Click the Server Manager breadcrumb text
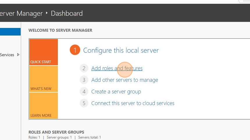 pyautogui.click(x=21, y=13)
